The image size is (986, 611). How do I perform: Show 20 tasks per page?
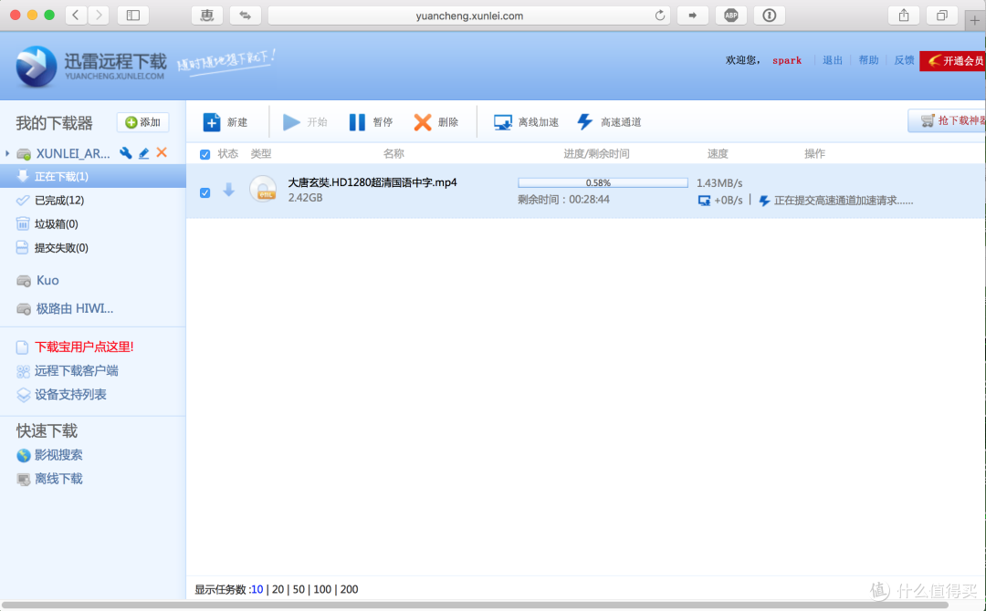coord(278,589)
